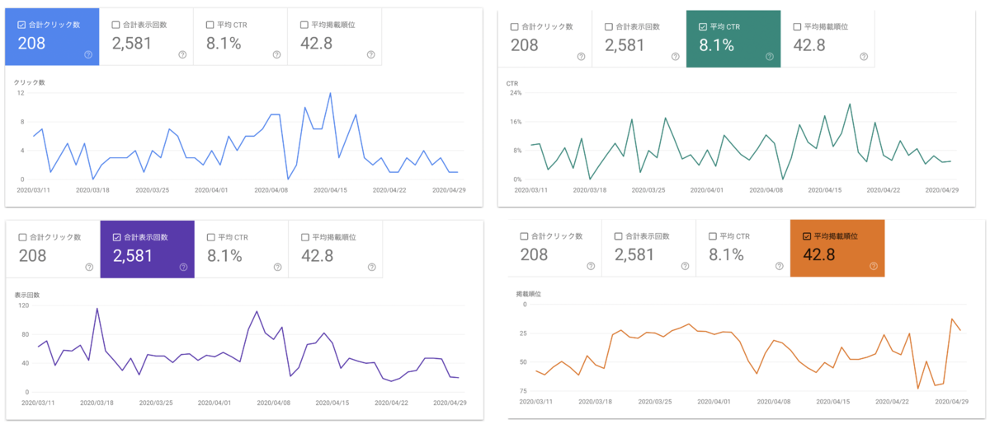
Task: Check 平均 CTR checkbox in purple impressions panel
Action: click(210, 236)
